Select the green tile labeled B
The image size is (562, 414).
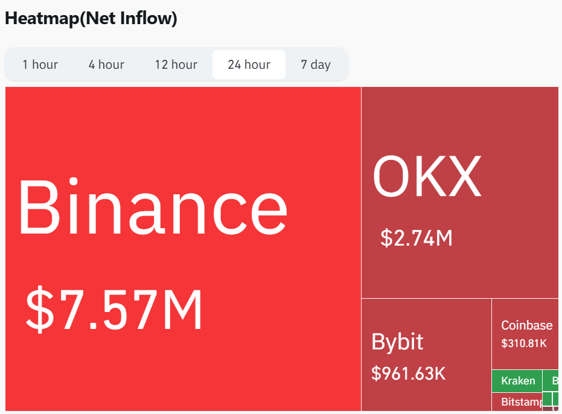coord(551,381)
